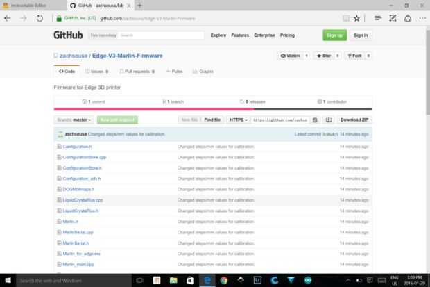View the 1 commit link

tap(94, 101)
